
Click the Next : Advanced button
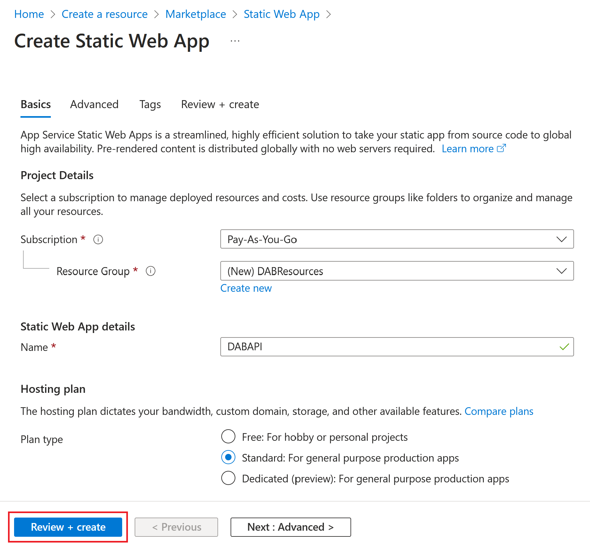[290, 527]
